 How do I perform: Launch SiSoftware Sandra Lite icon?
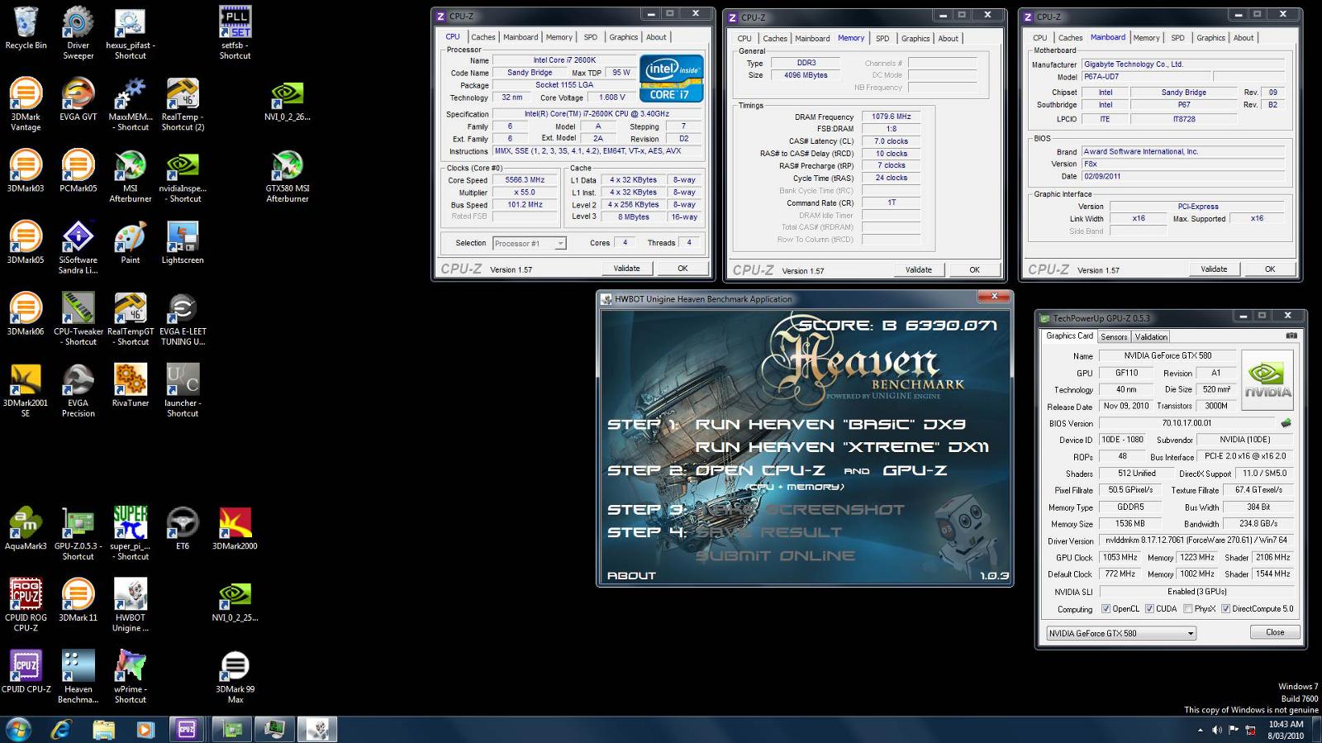point(78,247)
